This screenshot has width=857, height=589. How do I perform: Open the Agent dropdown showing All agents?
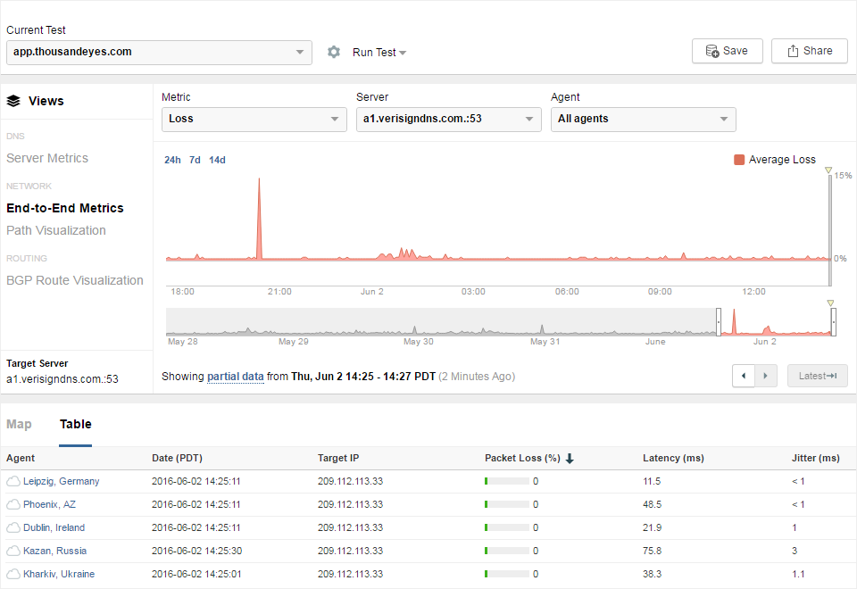643,119
